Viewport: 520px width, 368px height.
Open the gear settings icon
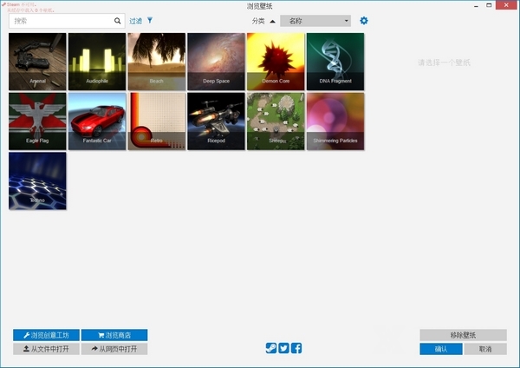tap(364, 20)
